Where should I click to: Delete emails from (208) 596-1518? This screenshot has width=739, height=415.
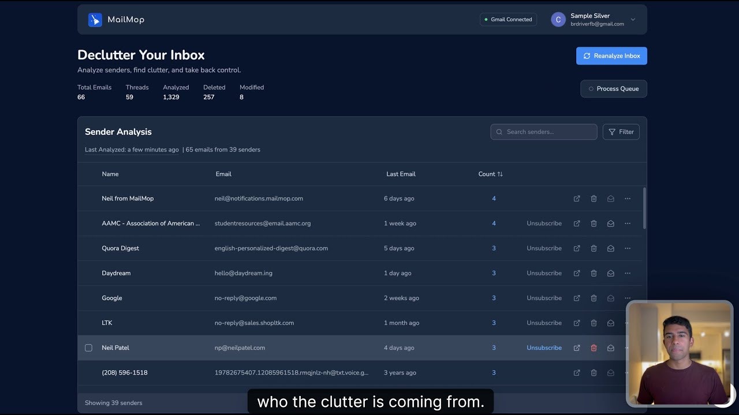tap(594, 373)
